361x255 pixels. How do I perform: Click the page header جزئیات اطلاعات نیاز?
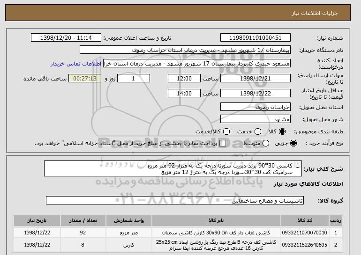pos(315,13)
